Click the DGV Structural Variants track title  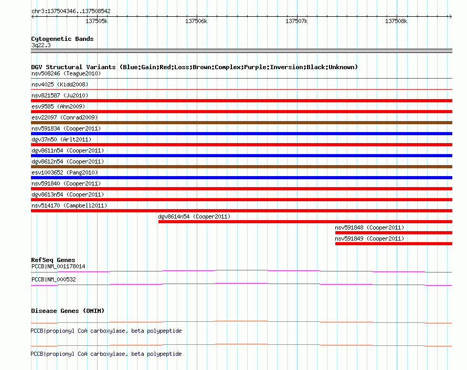click(194, 67)
